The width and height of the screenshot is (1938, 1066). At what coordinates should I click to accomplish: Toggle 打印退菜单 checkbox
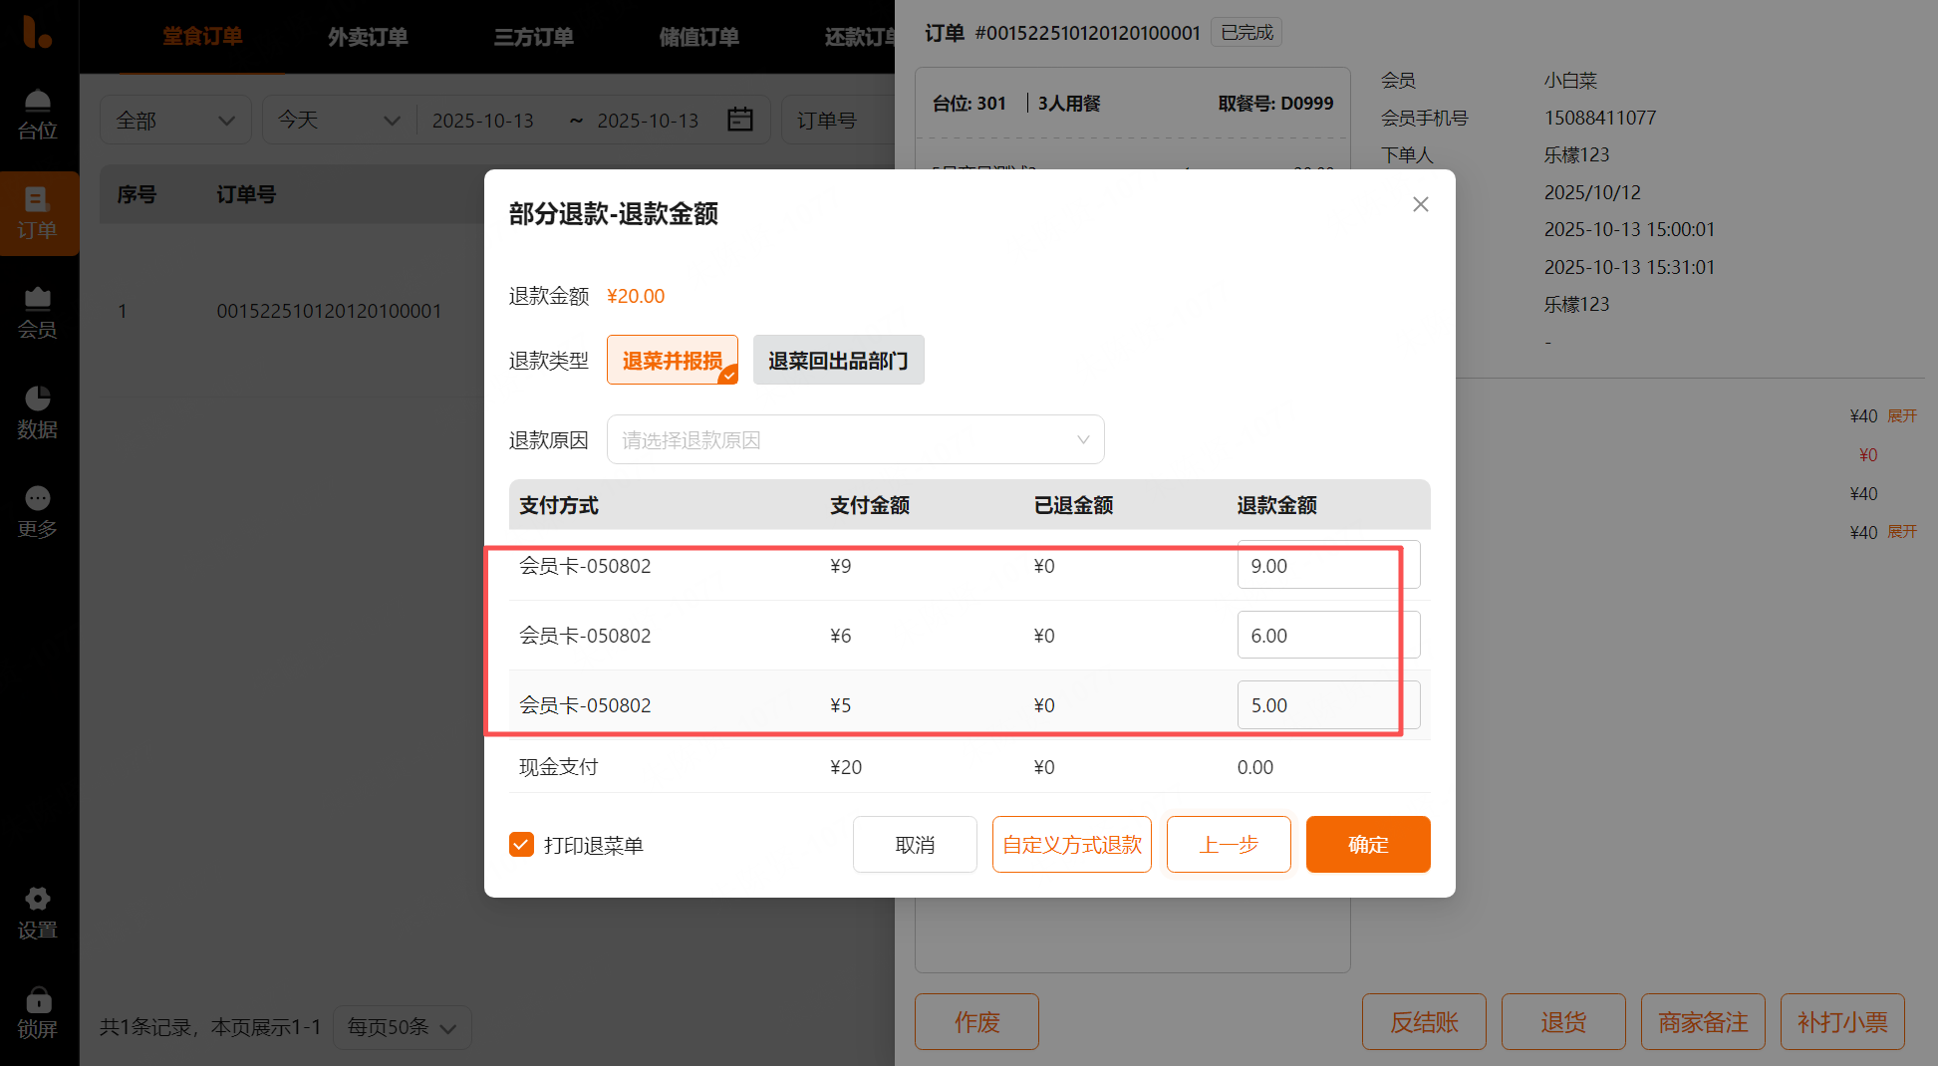point(521,845)
